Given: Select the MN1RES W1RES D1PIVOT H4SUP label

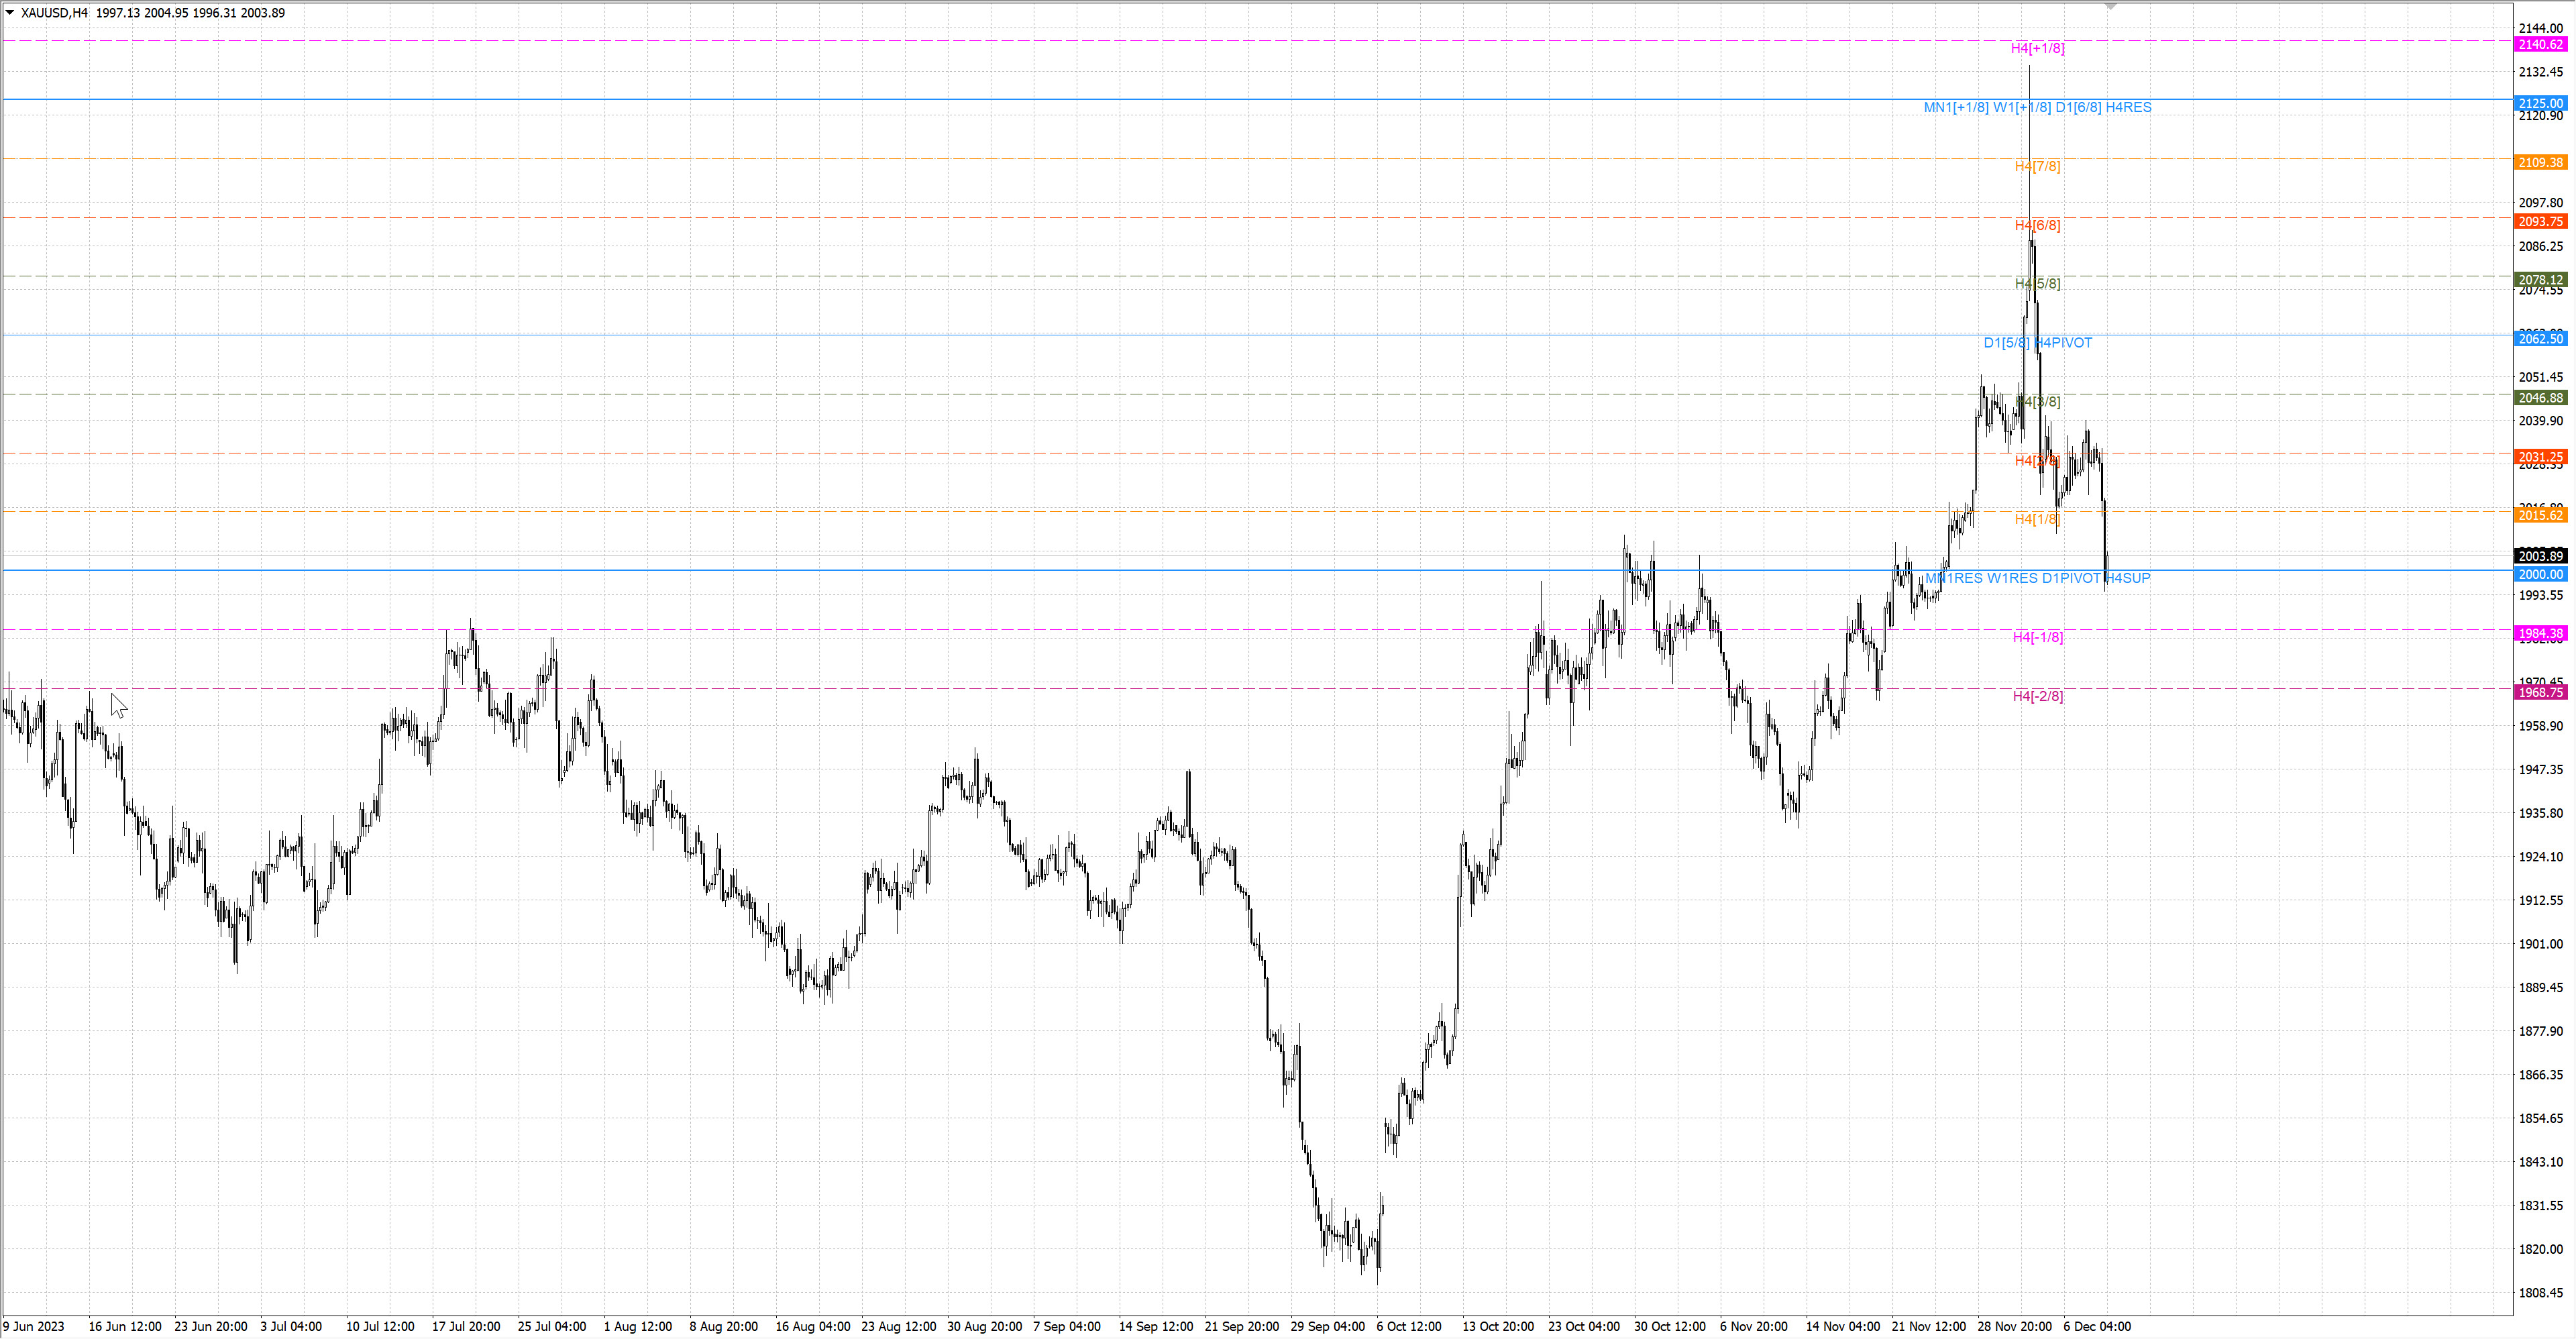Looking at the screenshot, I should tap(2037, 578).
